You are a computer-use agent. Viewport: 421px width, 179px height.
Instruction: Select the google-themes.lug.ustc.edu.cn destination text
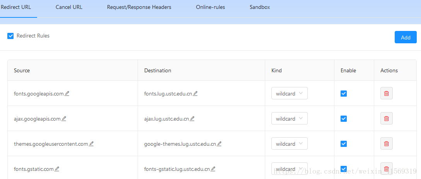click(x=180, y=144)
